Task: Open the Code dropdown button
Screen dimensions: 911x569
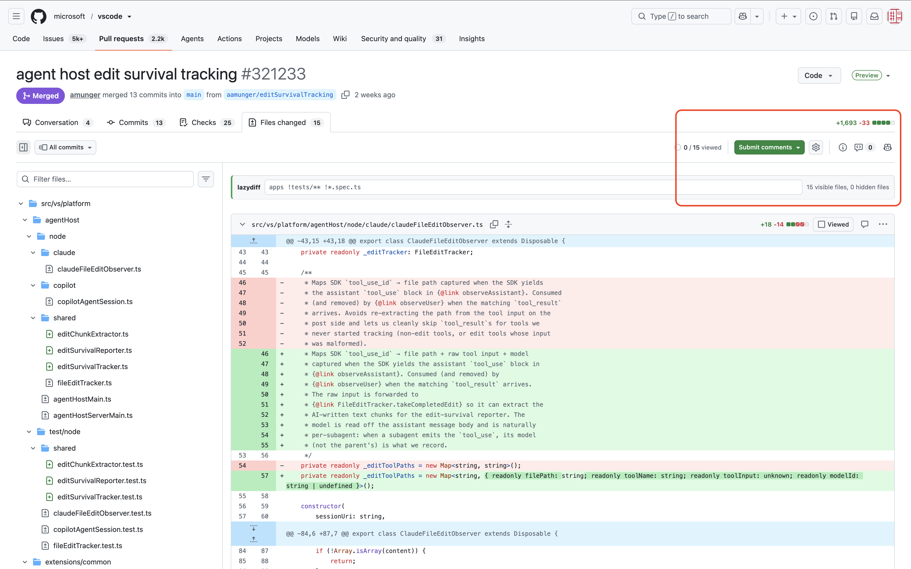Action: click(x=819, y=75)
